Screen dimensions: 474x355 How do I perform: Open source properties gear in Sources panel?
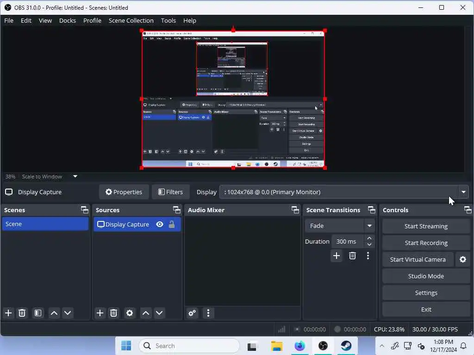pyautogui.click(x=130, y=313)
